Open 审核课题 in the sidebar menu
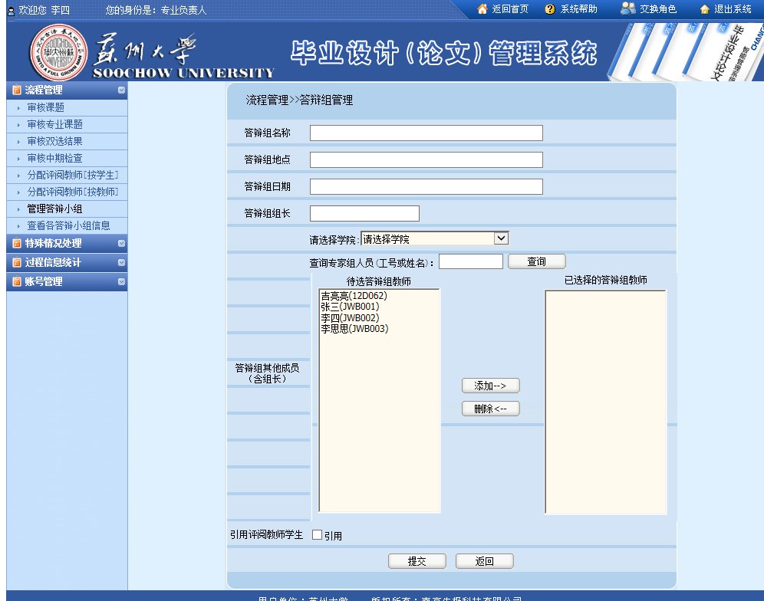This screenshot has width=764, height=601. (45, 107)
